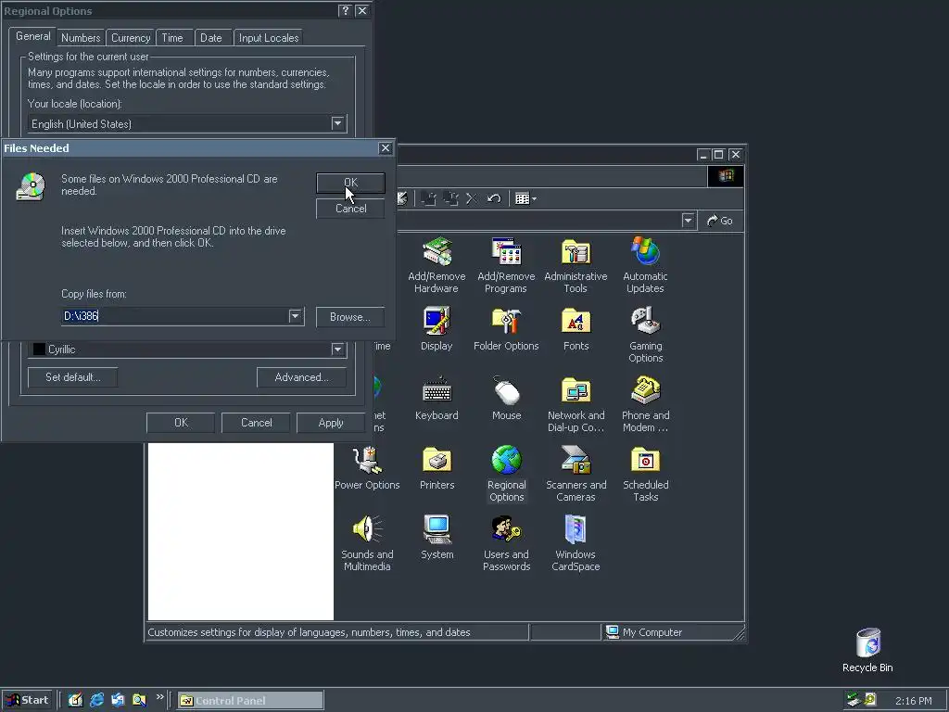
Task: Click the system tray clock showing 2:16 PM
Action: [x=913, y=701]
